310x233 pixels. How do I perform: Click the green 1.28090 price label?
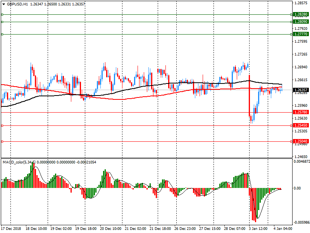tap(301, 22)
